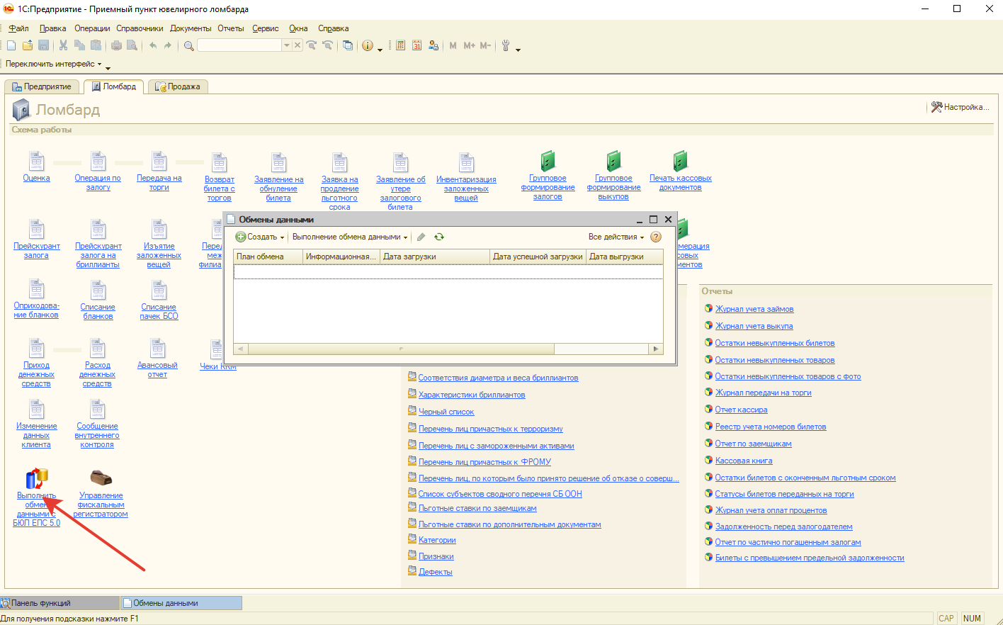Switch to the Продажа tab

point(178,86)
